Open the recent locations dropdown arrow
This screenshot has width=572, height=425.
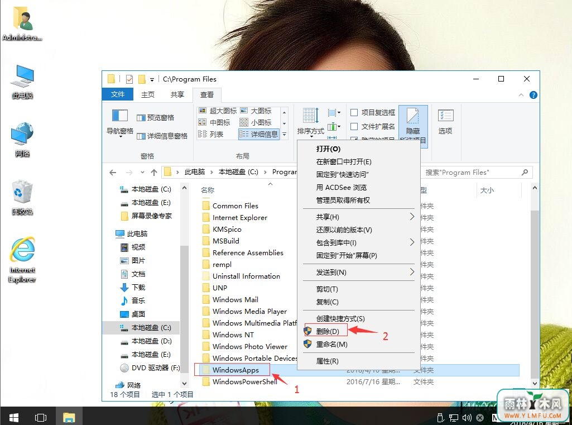143,173
